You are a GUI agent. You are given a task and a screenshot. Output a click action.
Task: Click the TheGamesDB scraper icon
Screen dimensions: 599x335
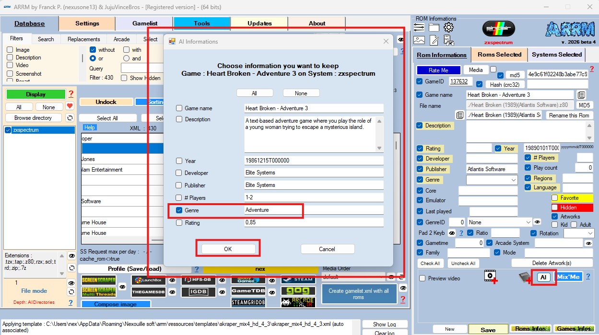coord(149,291)
